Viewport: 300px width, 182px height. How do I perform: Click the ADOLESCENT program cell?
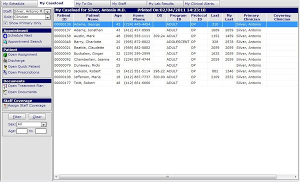(177, 42)
